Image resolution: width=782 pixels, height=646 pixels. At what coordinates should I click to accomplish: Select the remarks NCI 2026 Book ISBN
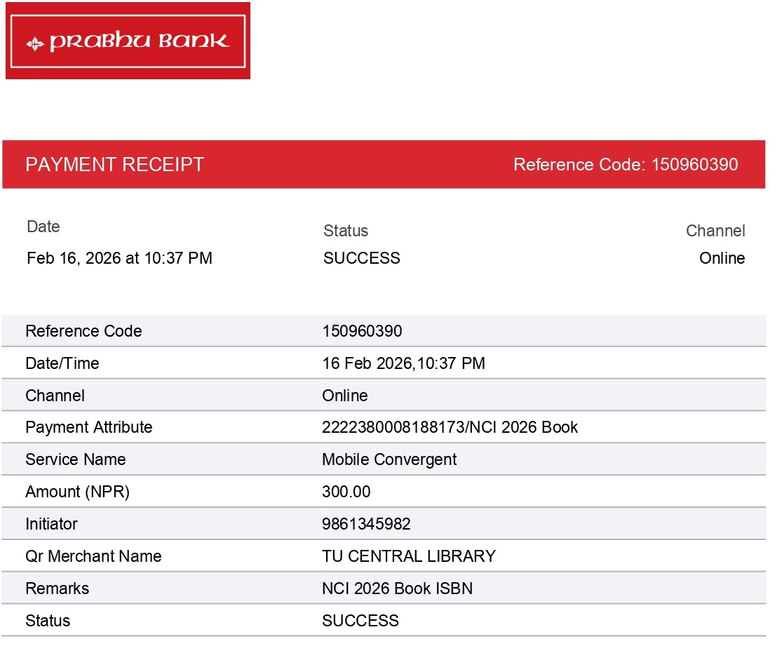[397, 588]
